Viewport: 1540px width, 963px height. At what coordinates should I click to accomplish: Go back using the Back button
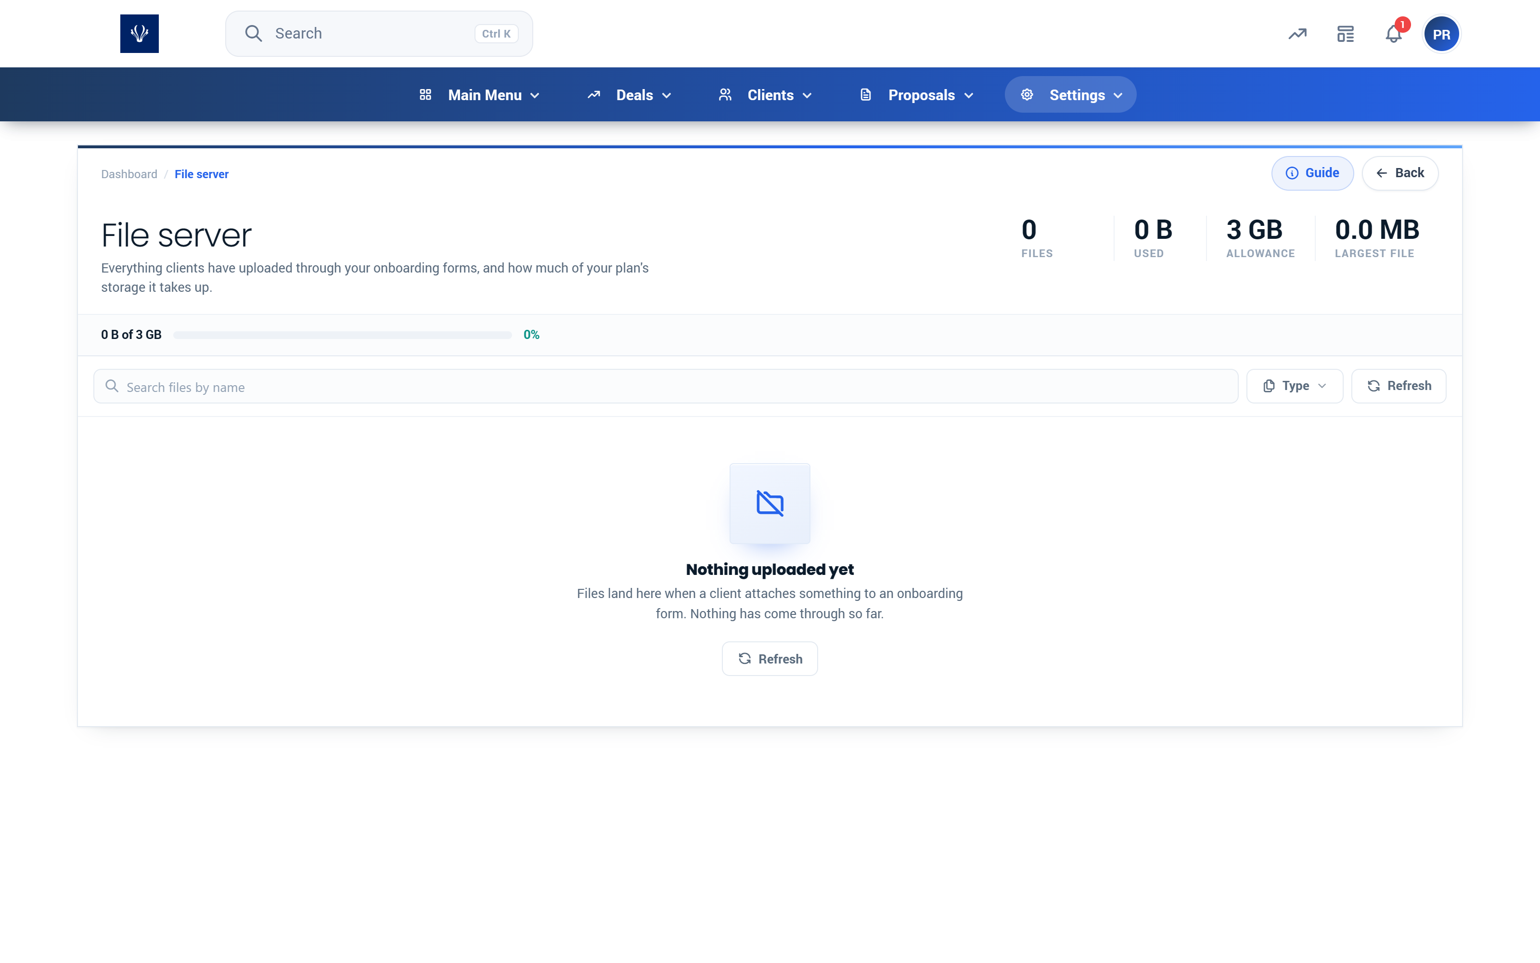(1400, 173)
